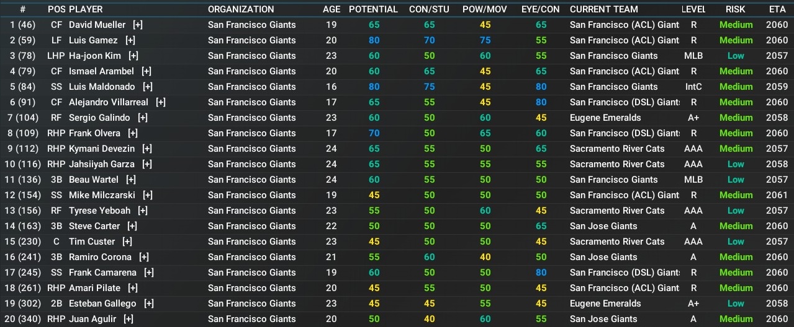Sort by the POTENTIAL column header
794x327 pixels.
373,9
